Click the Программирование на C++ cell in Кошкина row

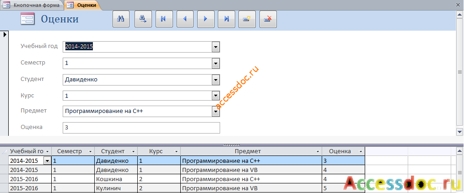[251, 179]
